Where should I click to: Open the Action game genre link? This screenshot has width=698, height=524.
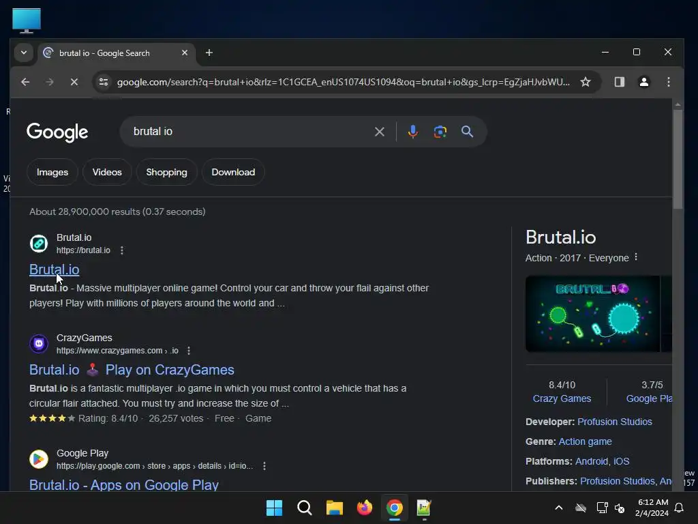pos(585,441)
